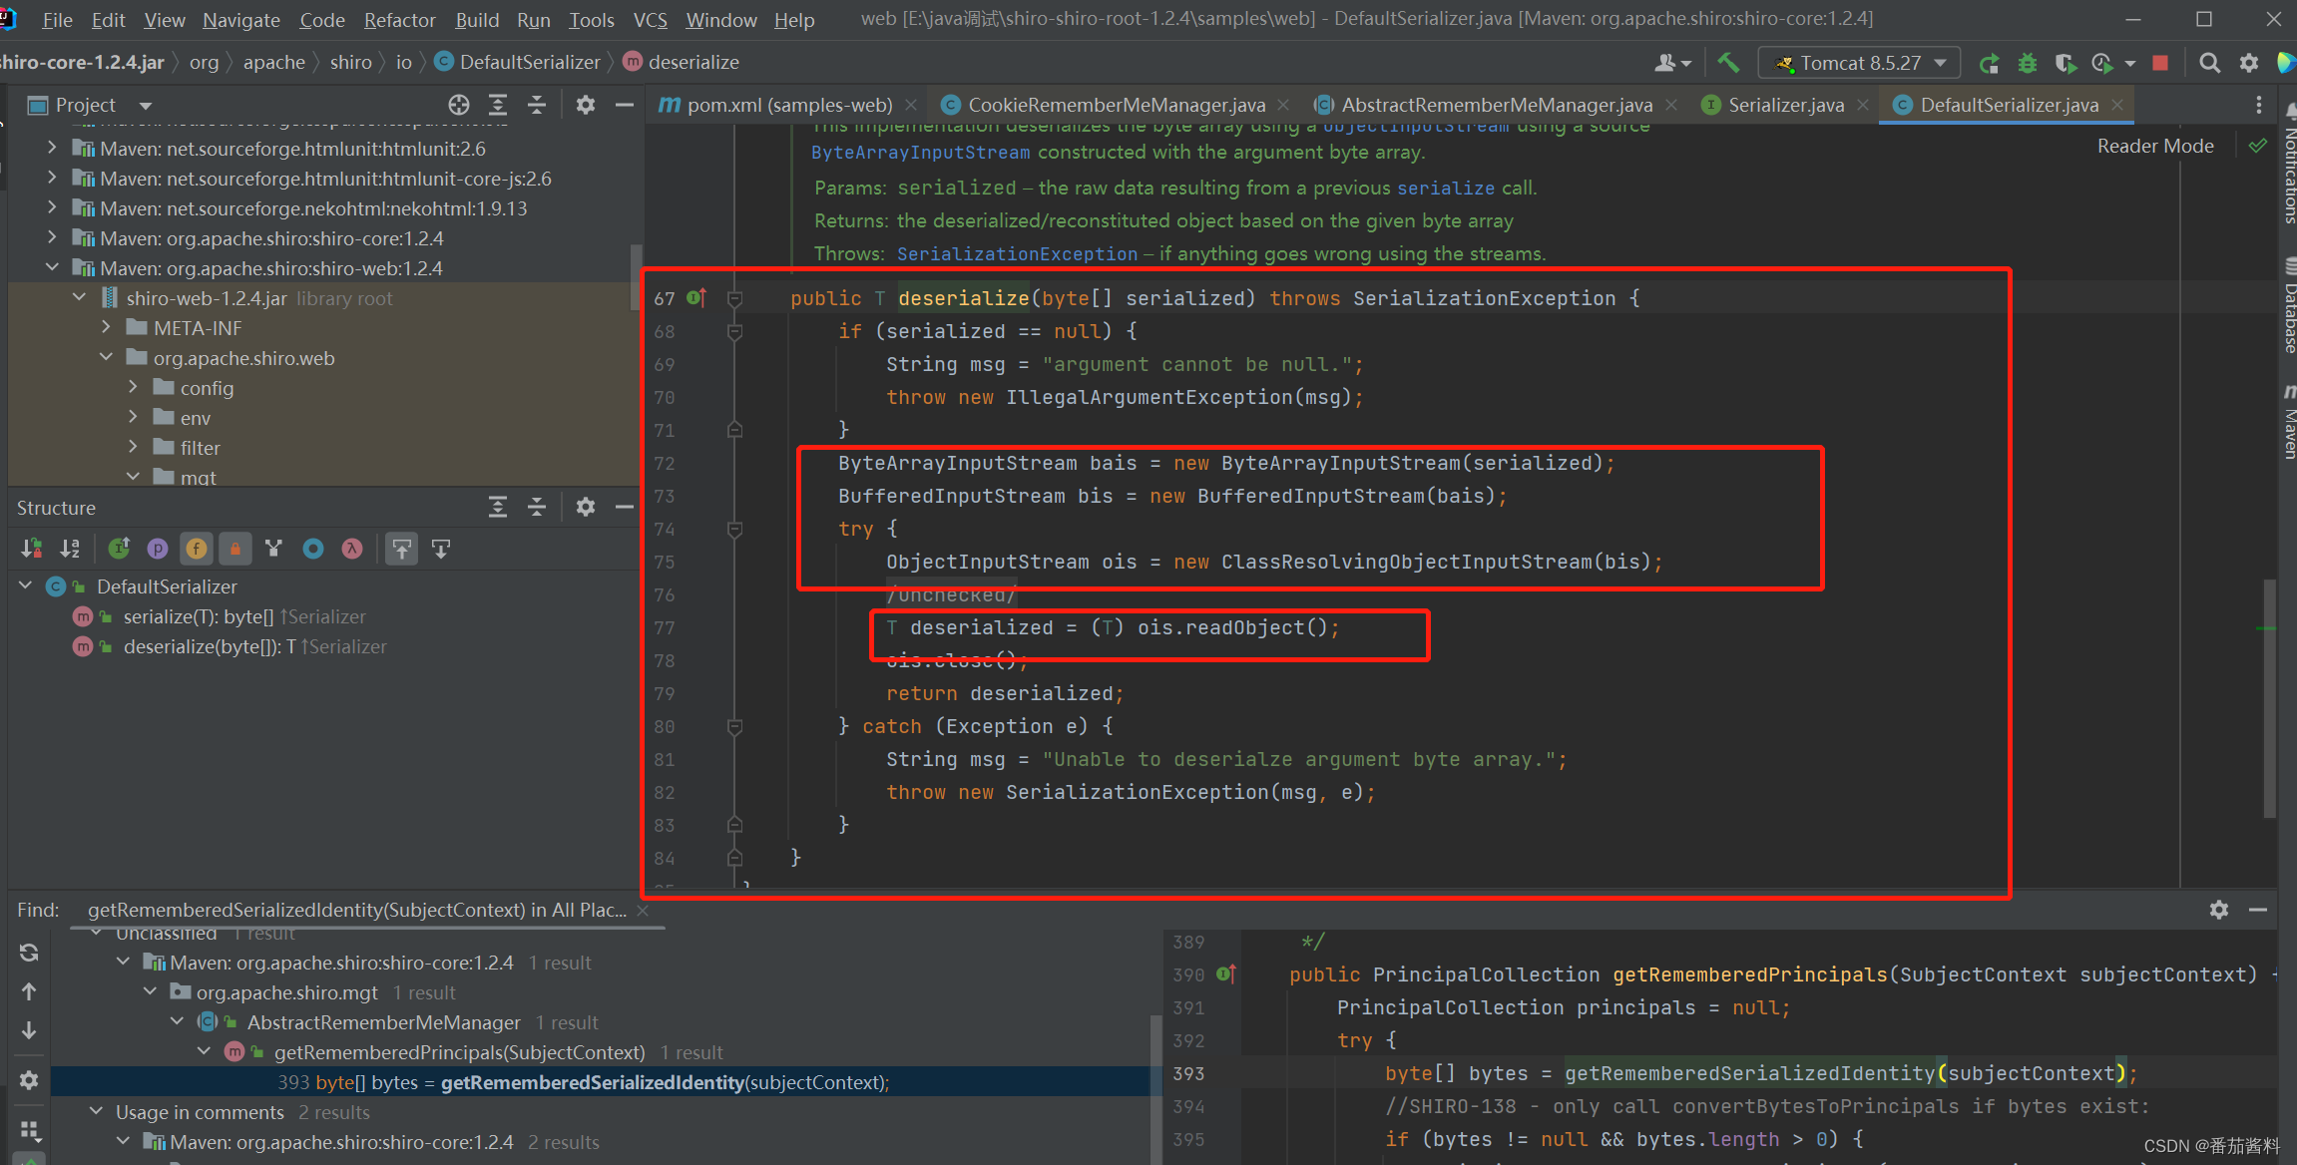The height and width of the screenshot is (1165, 2297).
Task: Open Code With Me user dropdown
Action: [x=1672, y=63]
